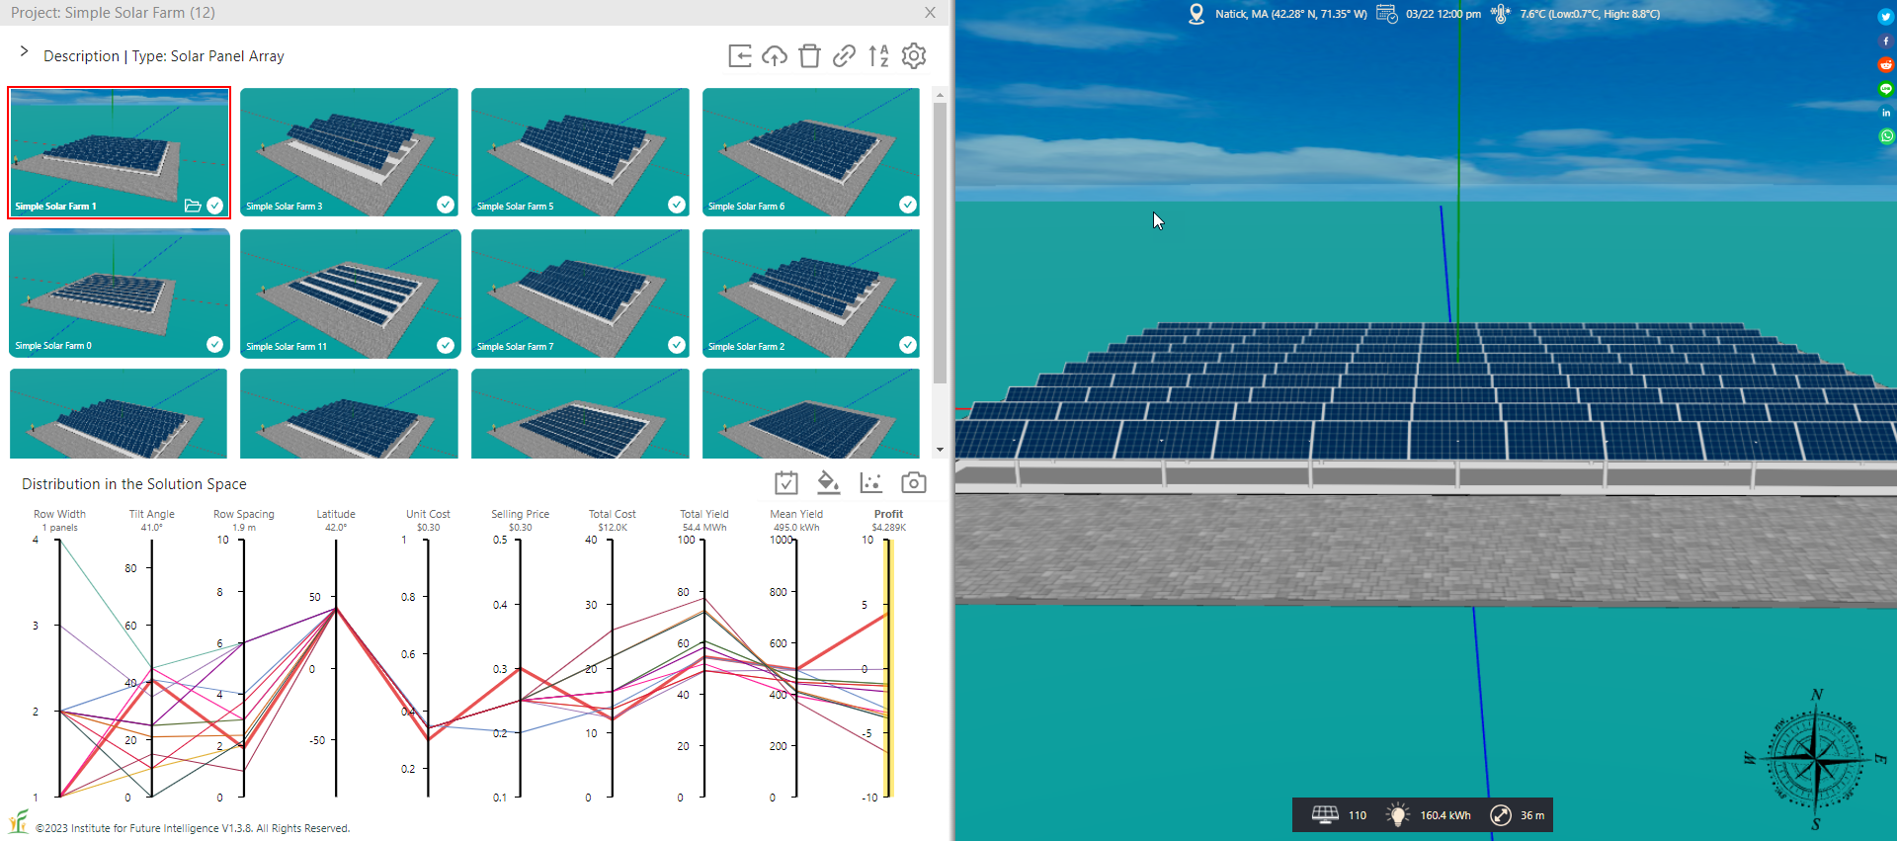Image resolution: width=1897 pixels, height=841 pixels.
Task: Click the cloud upload icon in project toolbar
Action: (775, 56)
